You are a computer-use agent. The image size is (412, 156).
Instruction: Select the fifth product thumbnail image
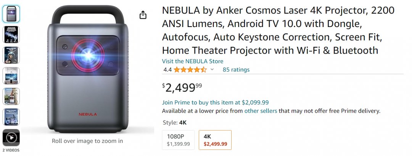[11, 96]
